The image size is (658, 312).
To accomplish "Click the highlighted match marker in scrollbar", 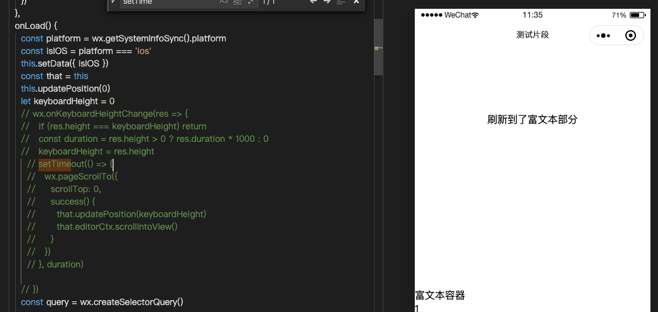I will tap(376, 48).
